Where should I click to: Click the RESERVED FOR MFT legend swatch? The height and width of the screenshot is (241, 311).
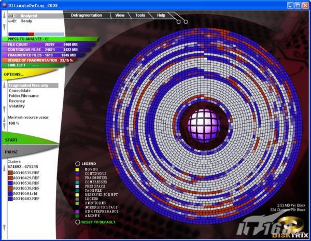[77, 195]
